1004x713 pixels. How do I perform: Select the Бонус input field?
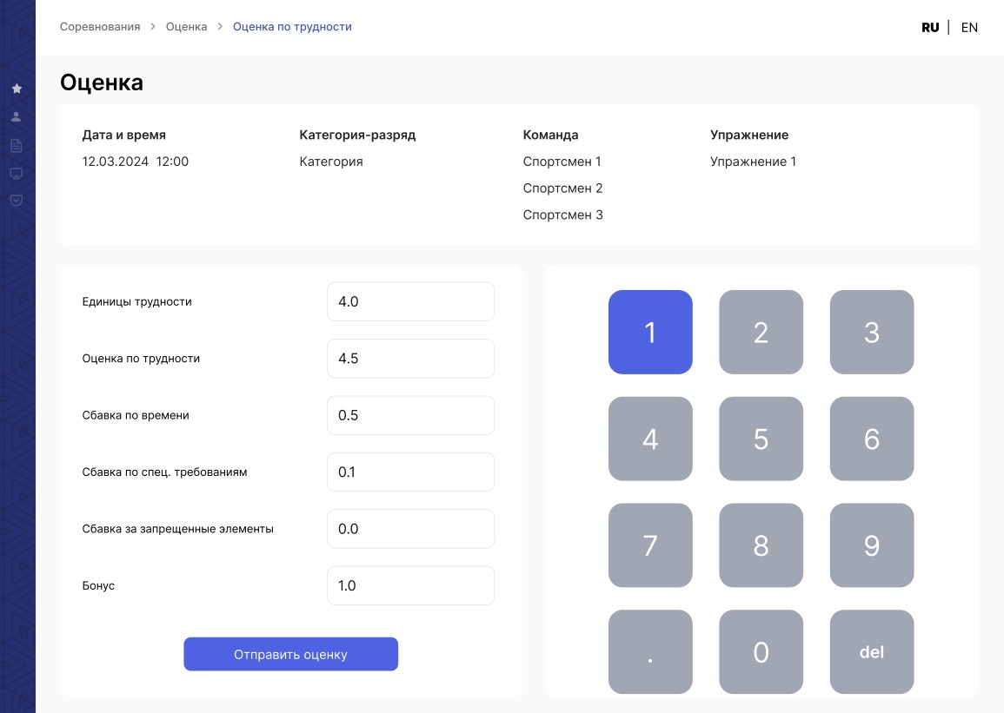pyautogui.click(x=410, y=585)
